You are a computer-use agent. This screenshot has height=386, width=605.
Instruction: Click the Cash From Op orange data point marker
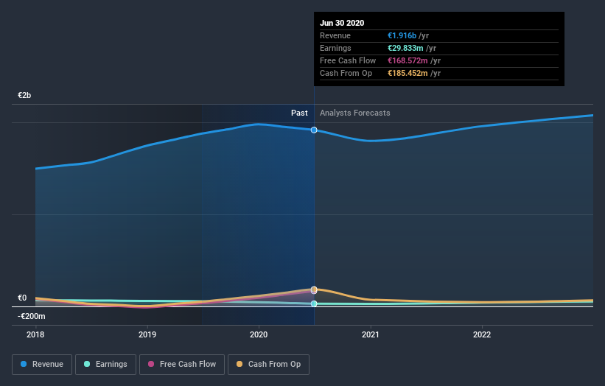pos(314,289)
